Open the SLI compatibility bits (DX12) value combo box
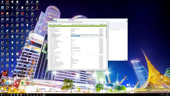Screen dimensions: 170x96 [98, 36]
